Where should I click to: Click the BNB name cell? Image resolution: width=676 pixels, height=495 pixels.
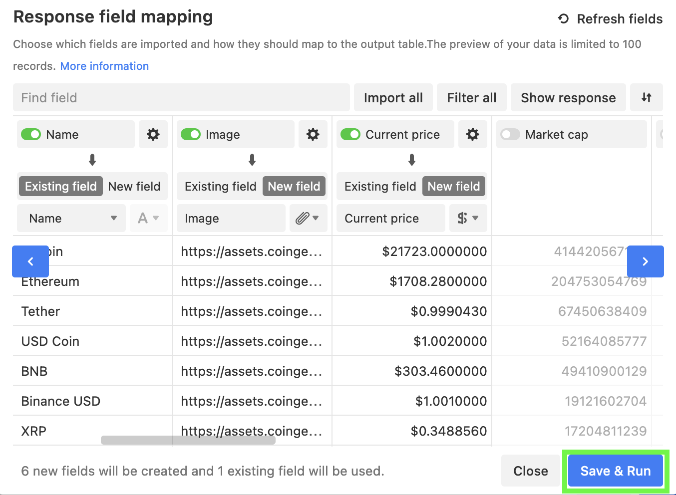point(92,371)
